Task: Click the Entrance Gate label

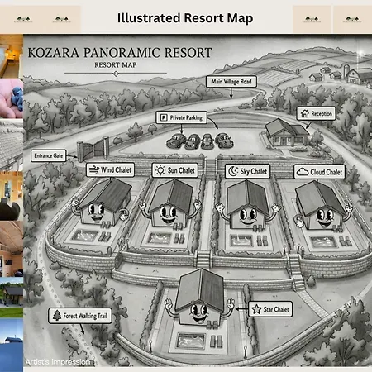Action: 49,155
